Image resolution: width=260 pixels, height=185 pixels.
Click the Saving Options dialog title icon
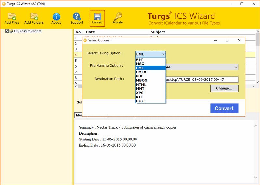85,40
